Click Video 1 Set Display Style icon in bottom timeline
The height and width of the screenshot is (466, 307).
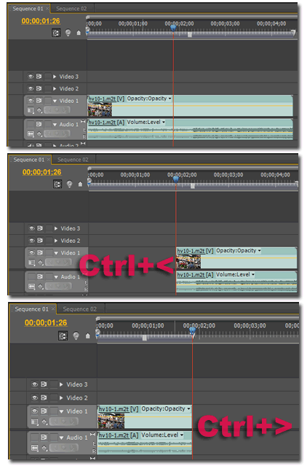click(35, 422)
